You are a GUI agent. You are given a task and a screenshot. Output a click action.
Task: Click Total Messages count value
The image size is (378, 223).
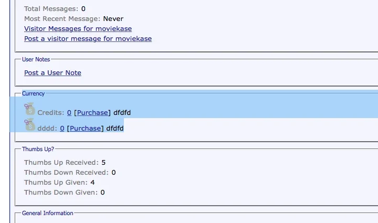pos(83,9)
